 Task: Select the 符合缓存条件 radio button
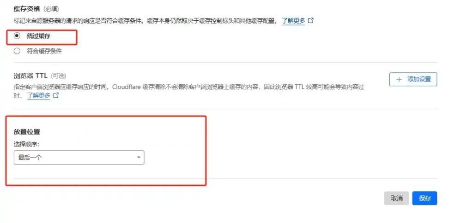point(17,51)
